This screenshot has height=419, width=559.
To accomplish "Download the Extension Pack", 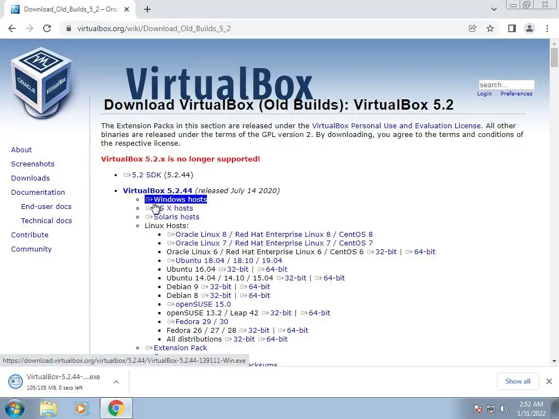I will (176, 348).
